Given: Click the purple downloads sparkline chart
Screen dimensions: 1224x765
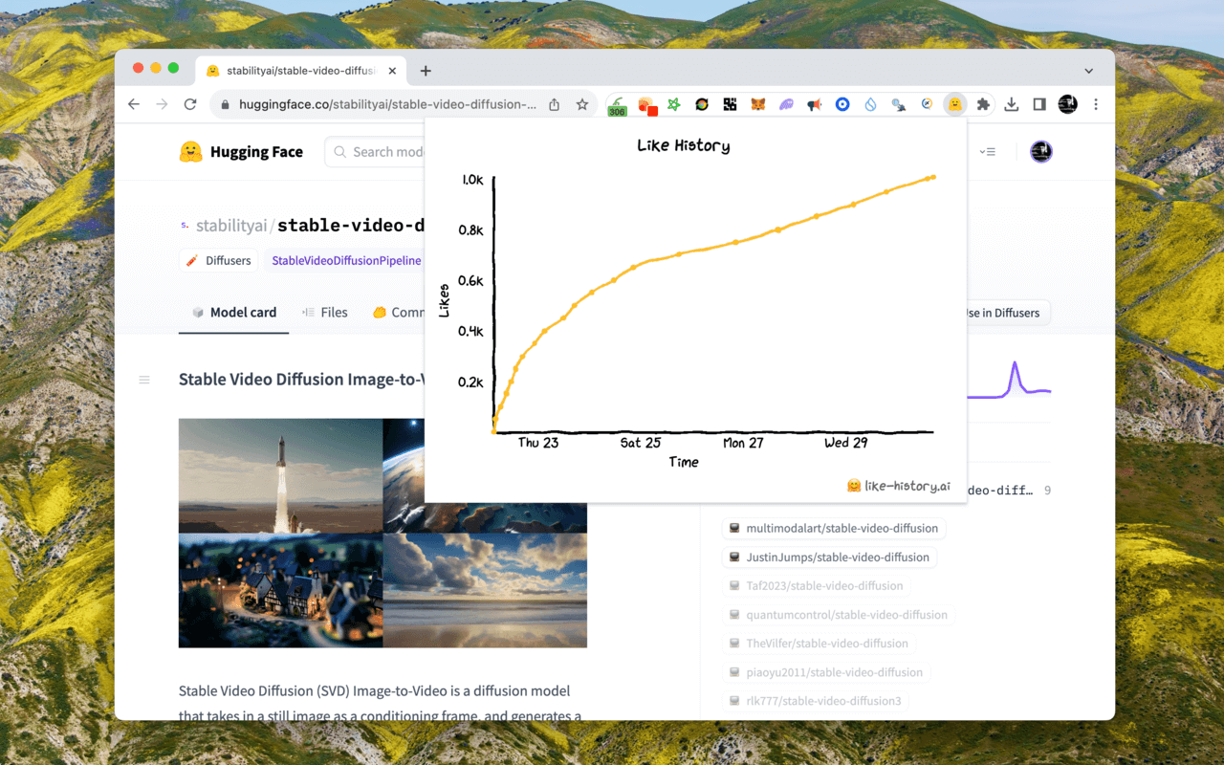Looking at the screenshot, I should pos(1009,380).
